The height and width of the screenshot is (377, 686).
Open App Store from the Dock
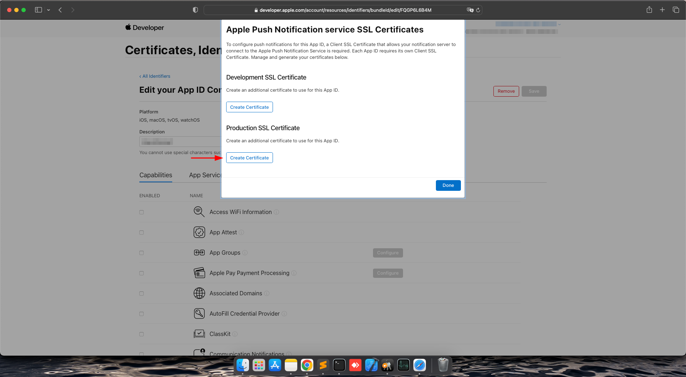click(275, 365)
